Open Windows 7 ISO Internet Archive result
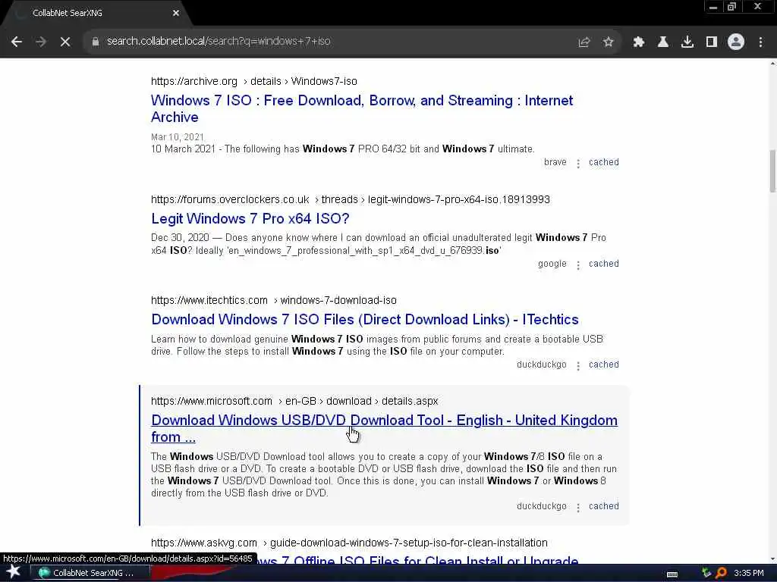 tap(362, 109)
